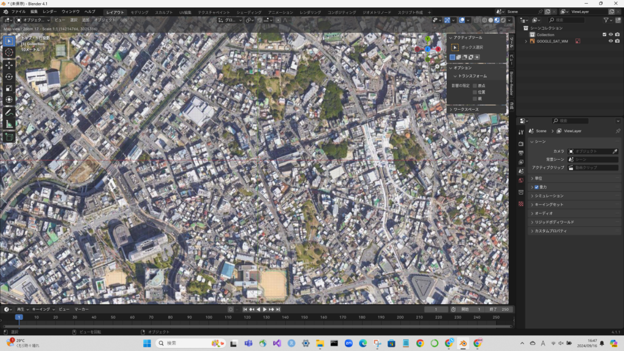This screenshot has height=351, width=624.
Task: Choose the Add Cube tool
Action: pyautogui.click(x=9, y=137)
